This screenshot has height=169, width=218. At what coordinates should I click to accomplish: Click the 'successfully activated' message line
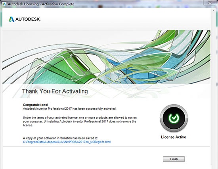(69, 109)
